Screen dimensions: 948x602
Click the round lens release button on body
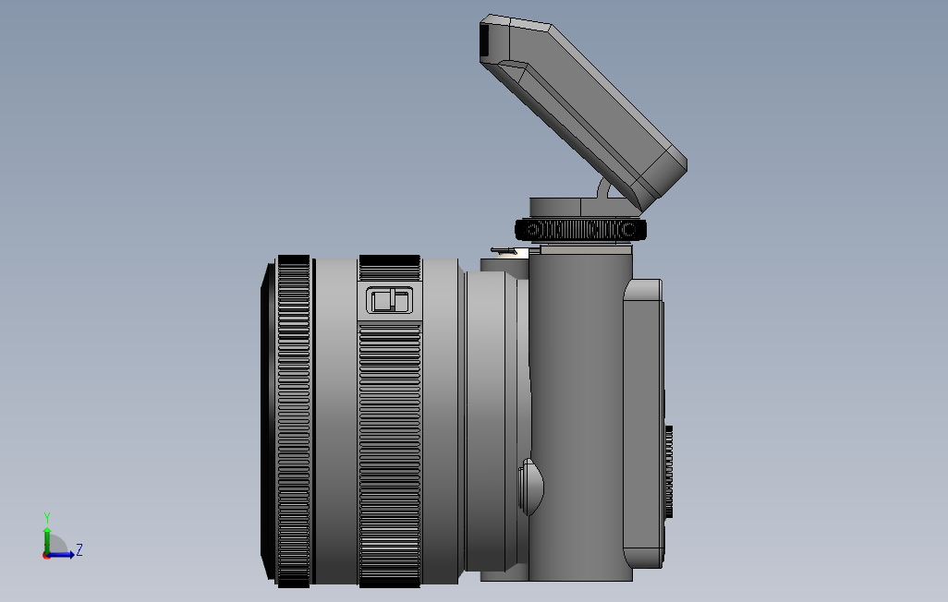click(531, 487)
